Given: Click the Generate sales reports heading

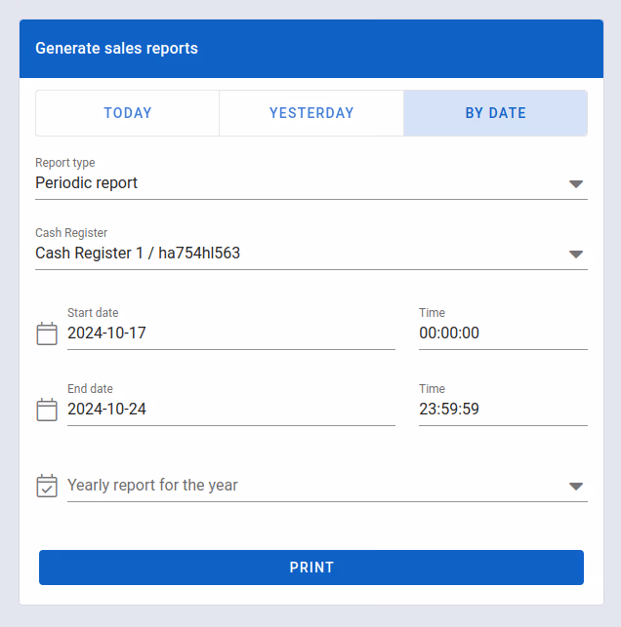Looking at the screenshot, I should [116, 49].
